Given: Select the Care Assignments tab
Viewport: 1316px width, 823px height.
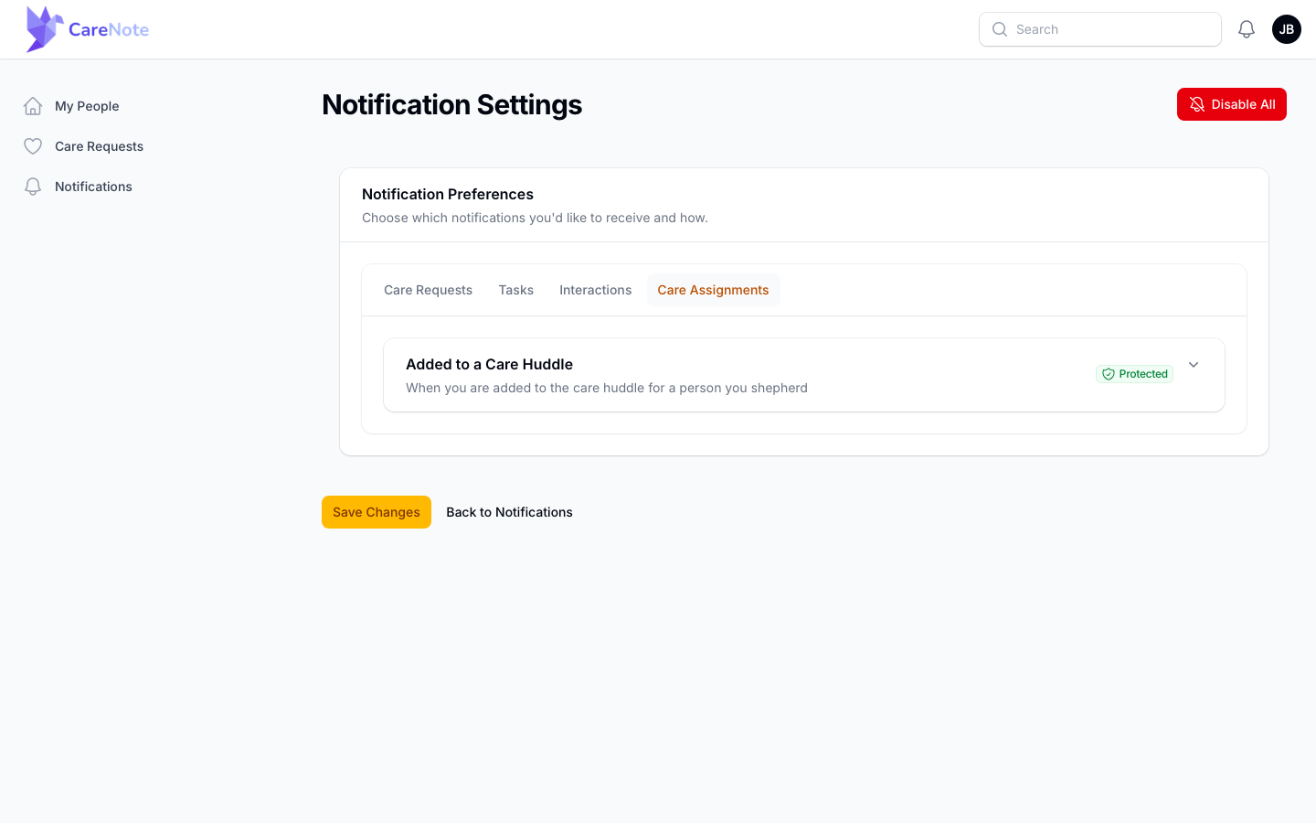Looking at the screenshot, I should click(x=713, y=290).
